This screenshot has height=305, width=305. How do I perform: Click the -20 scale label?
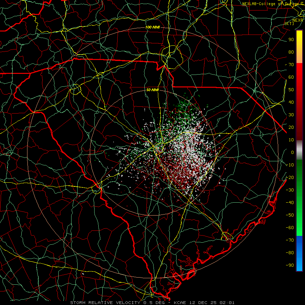pyautogui.click(x=290, y=178)
